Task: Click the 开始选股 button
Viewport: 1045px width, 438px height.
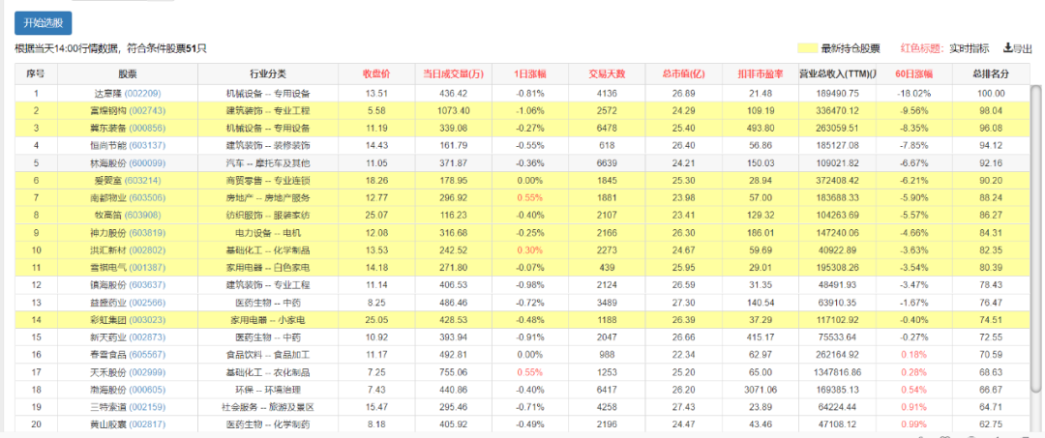Action: pyautogui.click(x=44, y=23)
